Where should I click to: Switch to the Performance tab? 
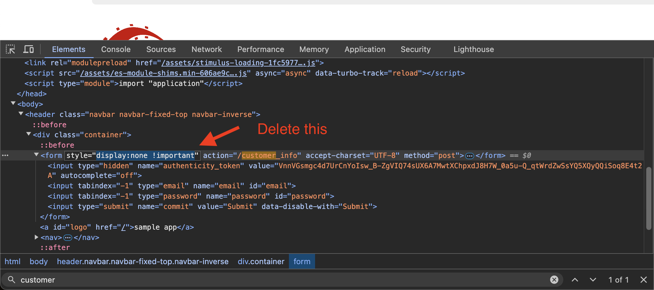261,49
